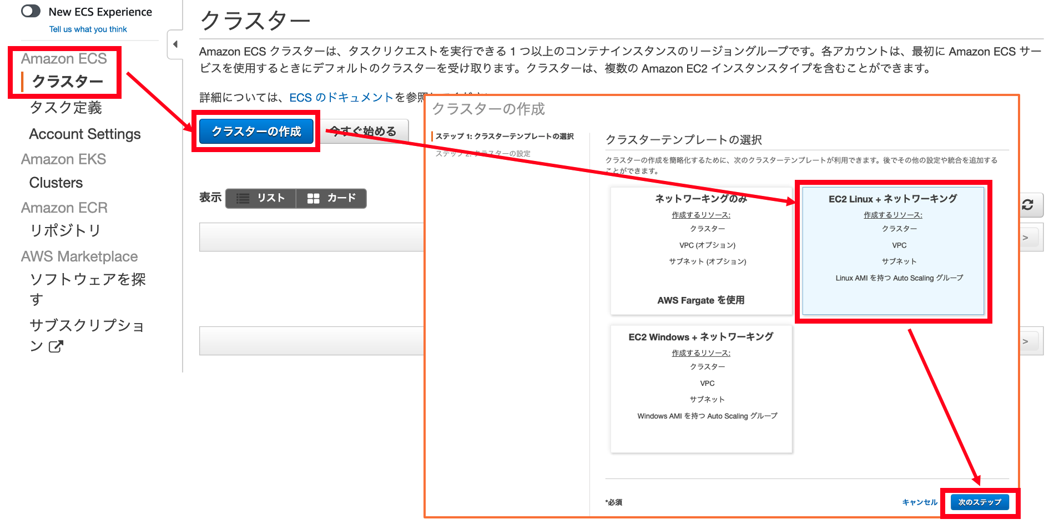Click the AWS Fargate を使用 text
1059x524 pixels.
701,300
